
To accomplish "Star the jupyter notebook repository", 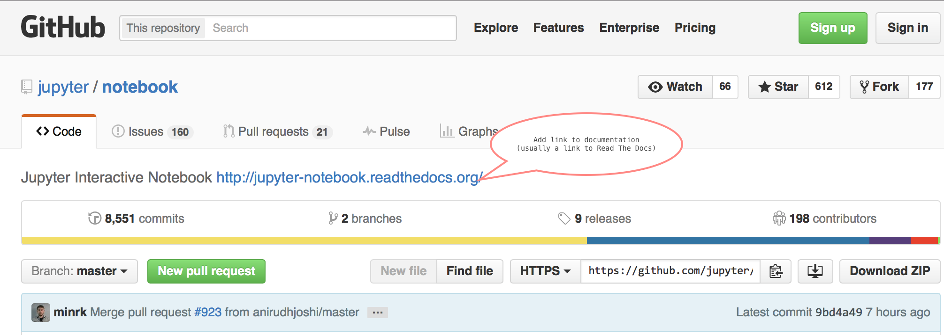I will (778, 87).
